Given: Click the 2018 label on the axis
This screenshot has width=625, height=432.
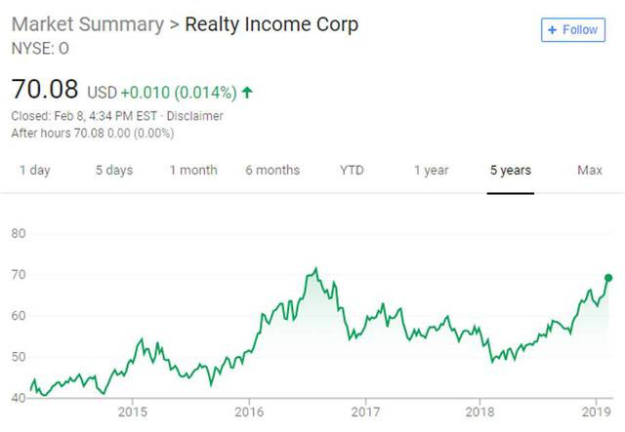Looking at the screenshot, I should [x=479, y=412].
